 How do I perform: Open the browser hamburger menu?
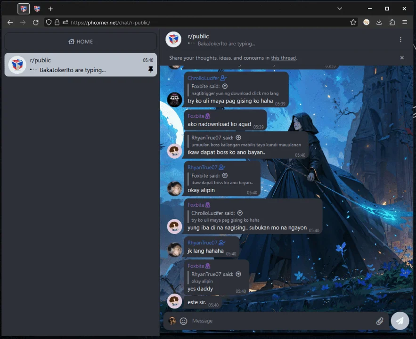tap(405, 22)
